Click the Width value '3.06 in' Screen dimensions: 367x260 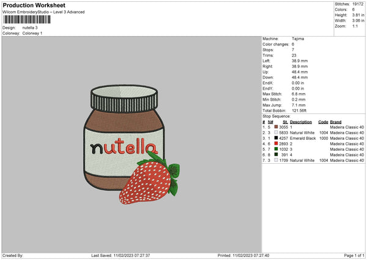358,21
